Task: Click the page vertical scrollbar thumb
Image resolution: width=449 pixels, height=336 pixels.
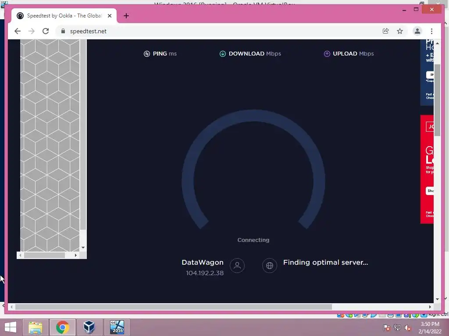Action: 437,100
